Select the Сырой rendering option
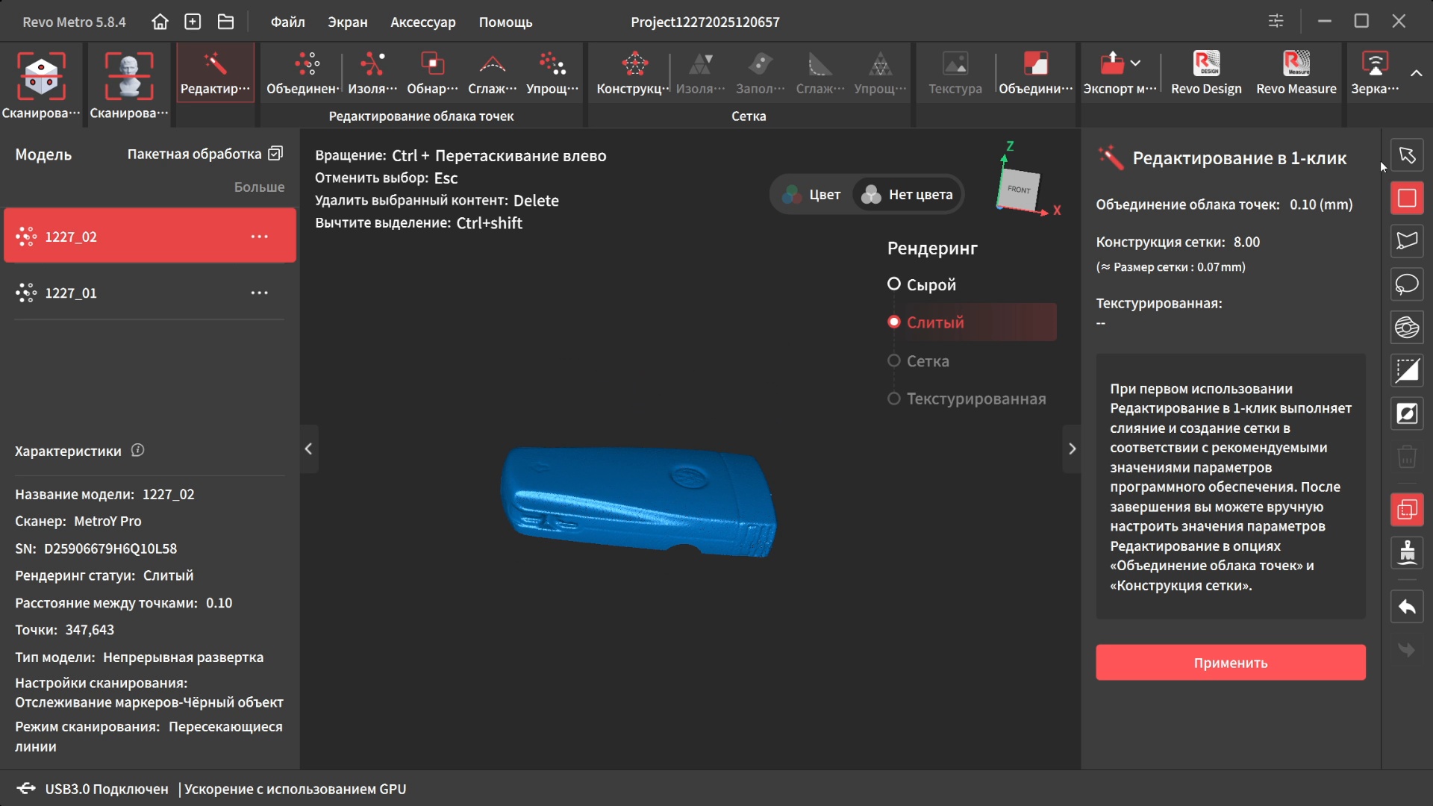 pos(894,284)
